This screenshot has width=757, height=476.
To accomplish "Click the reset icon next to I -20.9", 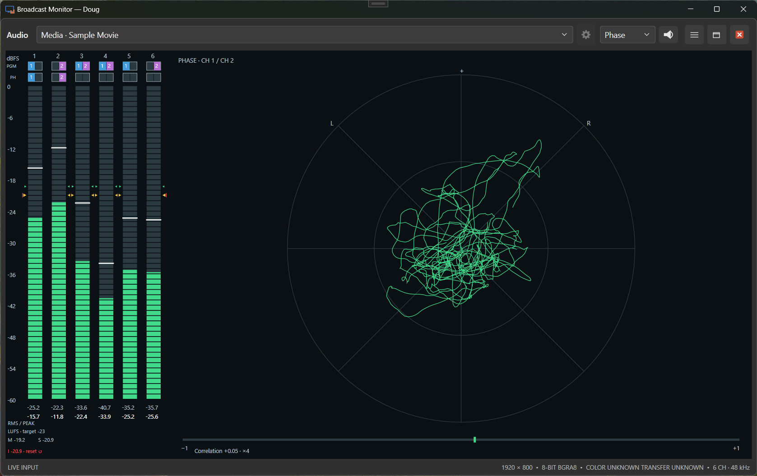I will pos(40,451).
